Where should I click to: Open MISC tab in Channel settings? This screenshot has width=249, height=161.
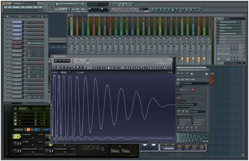tap(188, 80)
